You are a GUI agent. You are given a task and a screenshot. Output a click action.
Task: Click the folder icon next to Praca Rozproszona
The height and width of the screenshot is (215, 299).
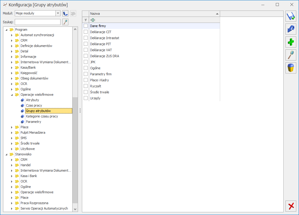pyautogui.click(x=17, y=203)
